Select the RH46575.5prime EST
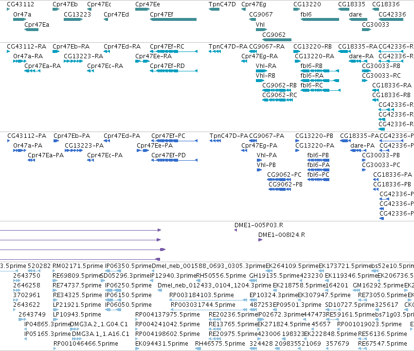This screenshot has height=351, width=414. (198, 349)
